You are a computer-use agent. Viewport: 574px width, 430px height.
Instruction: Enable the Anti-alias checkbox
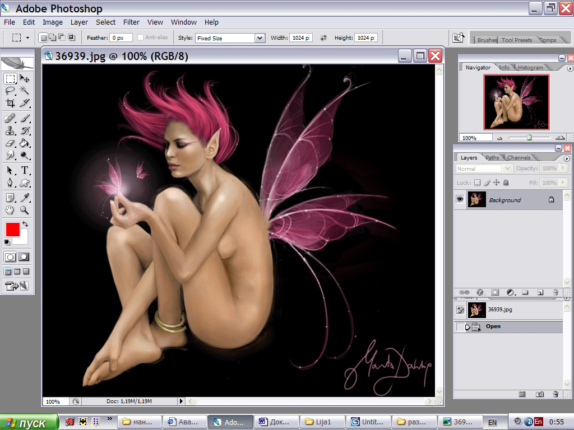click(x=140, y=38)
